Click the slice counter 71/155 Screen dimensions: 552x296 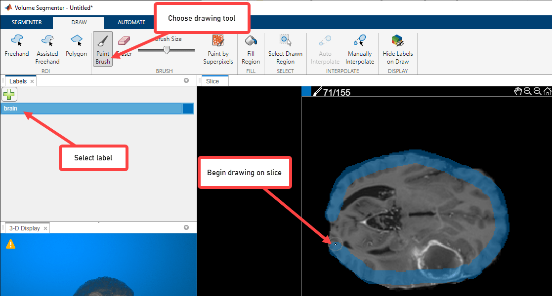point(337,92)
